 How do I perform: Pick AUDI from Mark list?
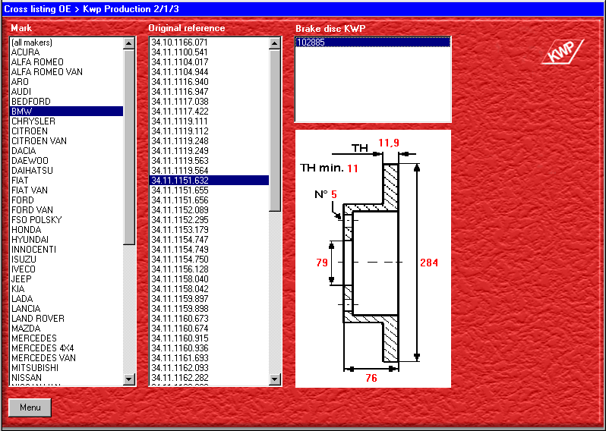pyautogui.click(x=66, y=92)
